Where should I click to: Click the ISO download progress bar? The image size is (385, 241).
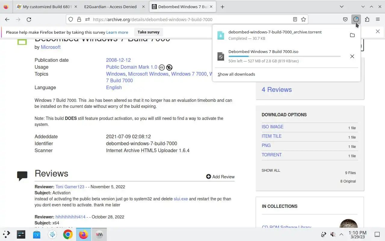coord(285,56)
